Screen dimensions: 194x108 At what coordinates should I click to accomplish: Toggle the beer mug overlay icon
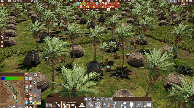pyautogui.click(x=35, y=95)
